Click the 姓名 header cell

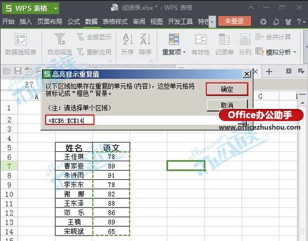pos(74,147)
